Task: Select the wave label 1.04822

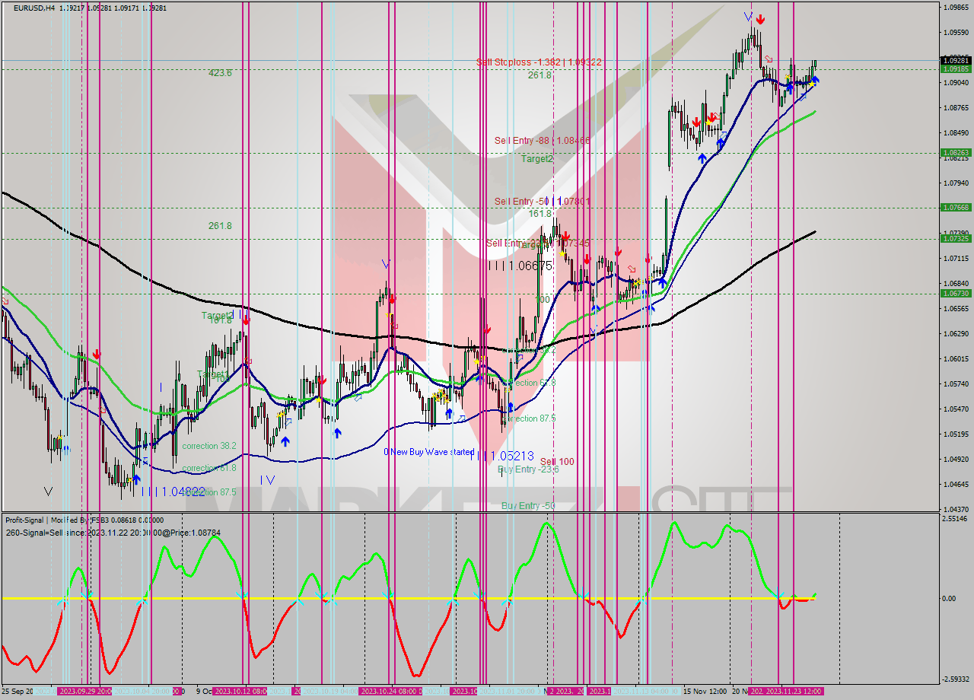Action: coord(172,492)
